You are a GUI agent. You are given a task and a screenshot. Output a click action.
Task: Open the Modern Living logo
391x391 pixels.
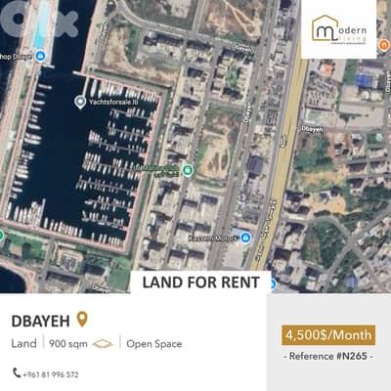coord(339,29)
